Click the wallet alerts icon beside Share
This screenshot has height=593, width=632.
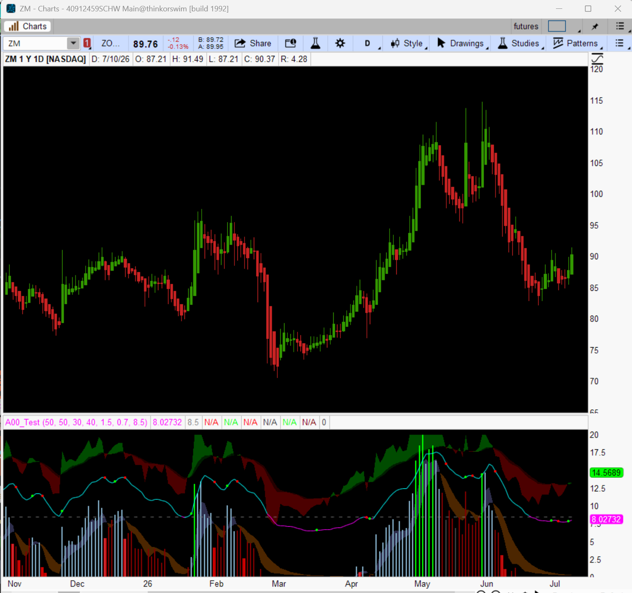(290, 43)
